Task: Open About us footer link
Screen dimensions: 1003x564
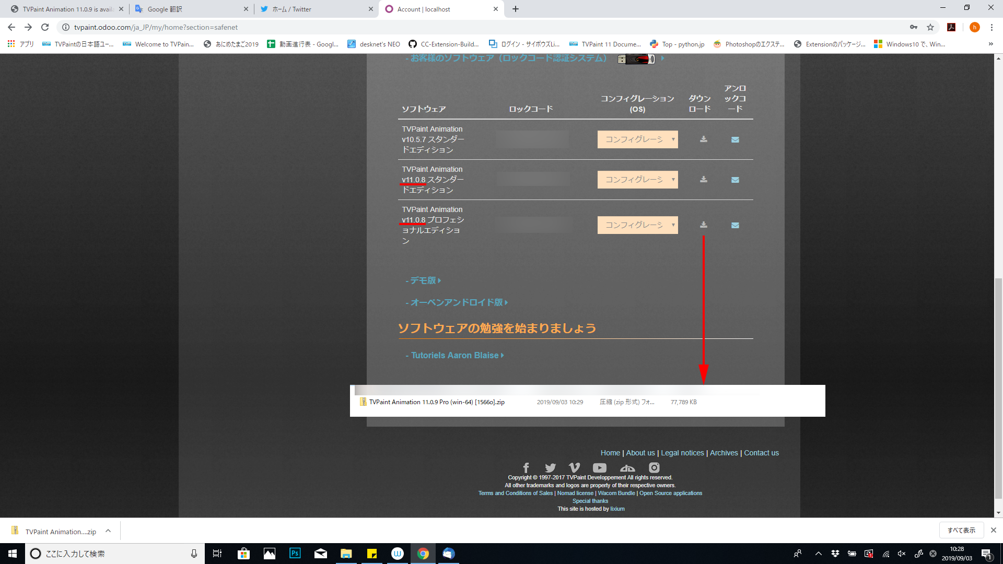Action: point(640,453)
